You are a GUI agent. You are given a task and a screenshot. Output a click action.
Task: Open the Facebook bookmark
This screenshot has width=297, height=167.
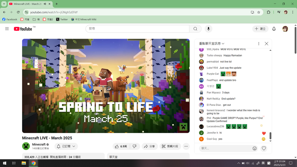(x=10, y=19)
